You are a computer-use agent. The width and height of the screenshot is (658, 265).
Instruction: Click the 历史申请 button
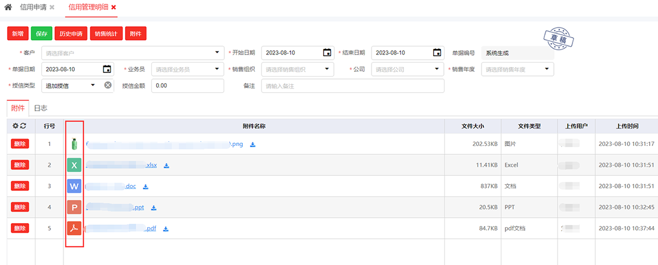click(x=71, y=34)
